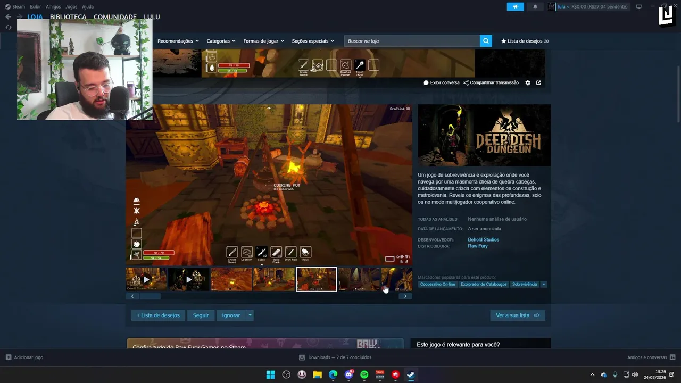Select the fourth screenshot thumbnail
This screenshot has width=681, height=383.
(273, 279)
